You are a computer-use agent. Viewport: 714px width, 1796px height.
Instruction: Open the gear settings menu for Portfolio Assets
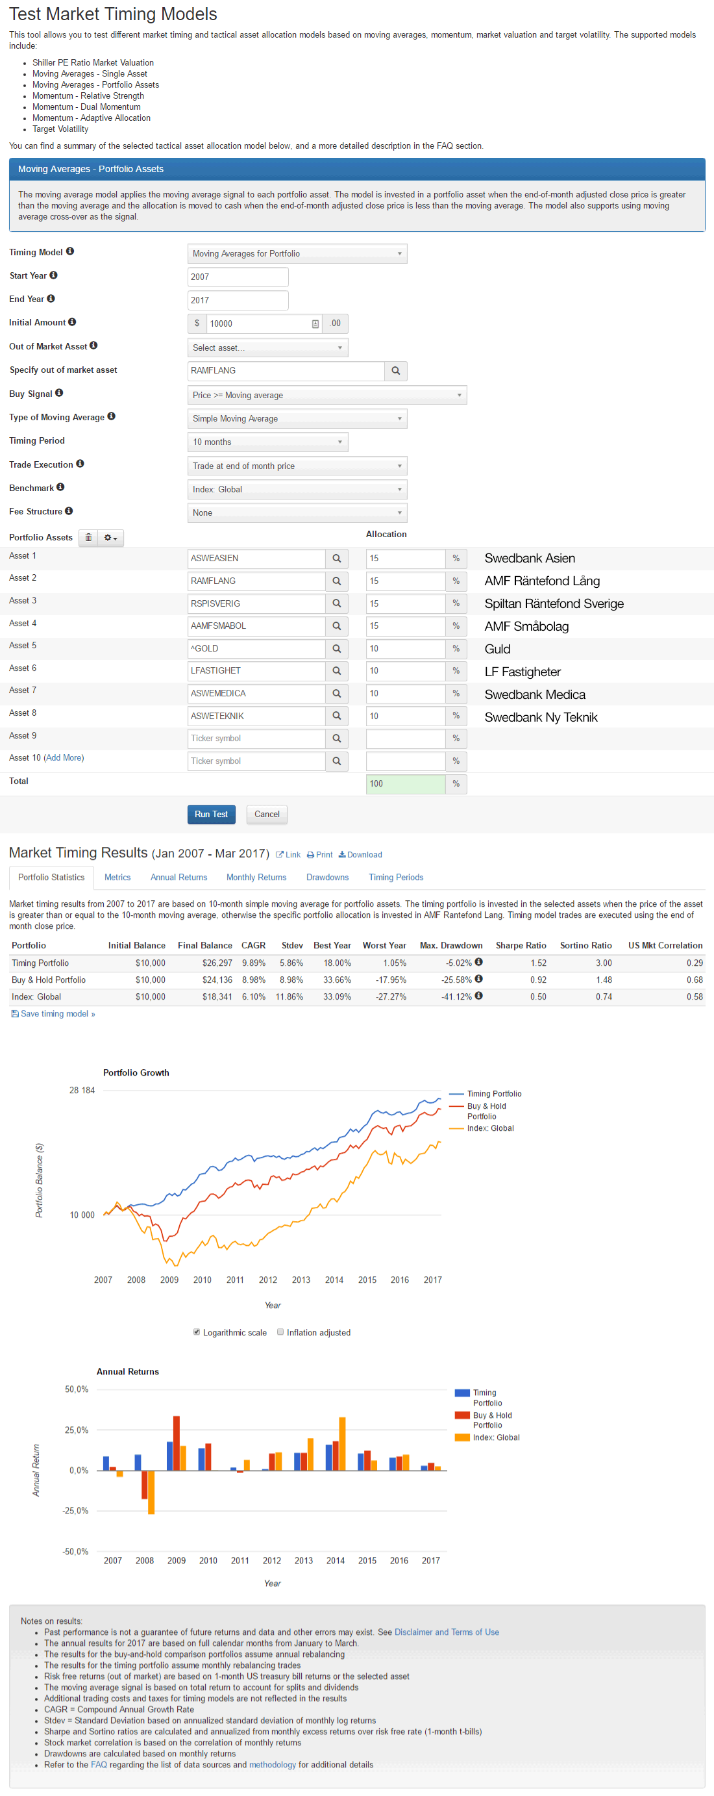pyautogui.click(x=111, y=538)
